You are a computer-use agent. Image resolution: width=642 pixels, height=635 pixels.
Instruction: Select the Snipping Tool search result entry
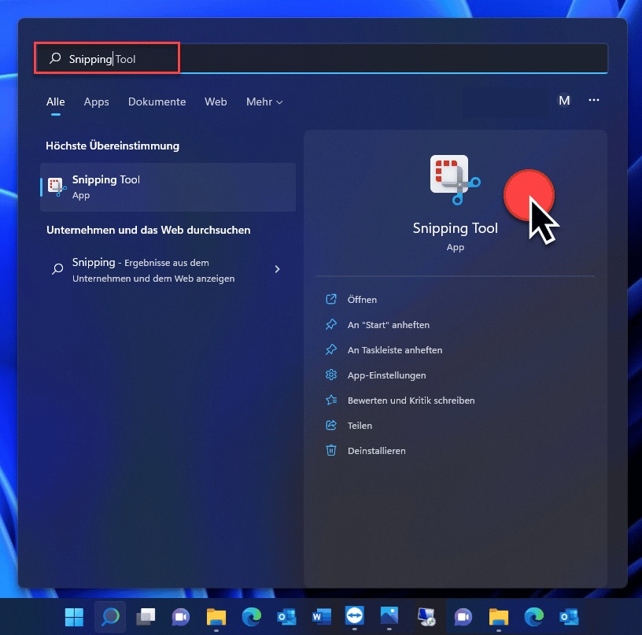tap(168, 186)
